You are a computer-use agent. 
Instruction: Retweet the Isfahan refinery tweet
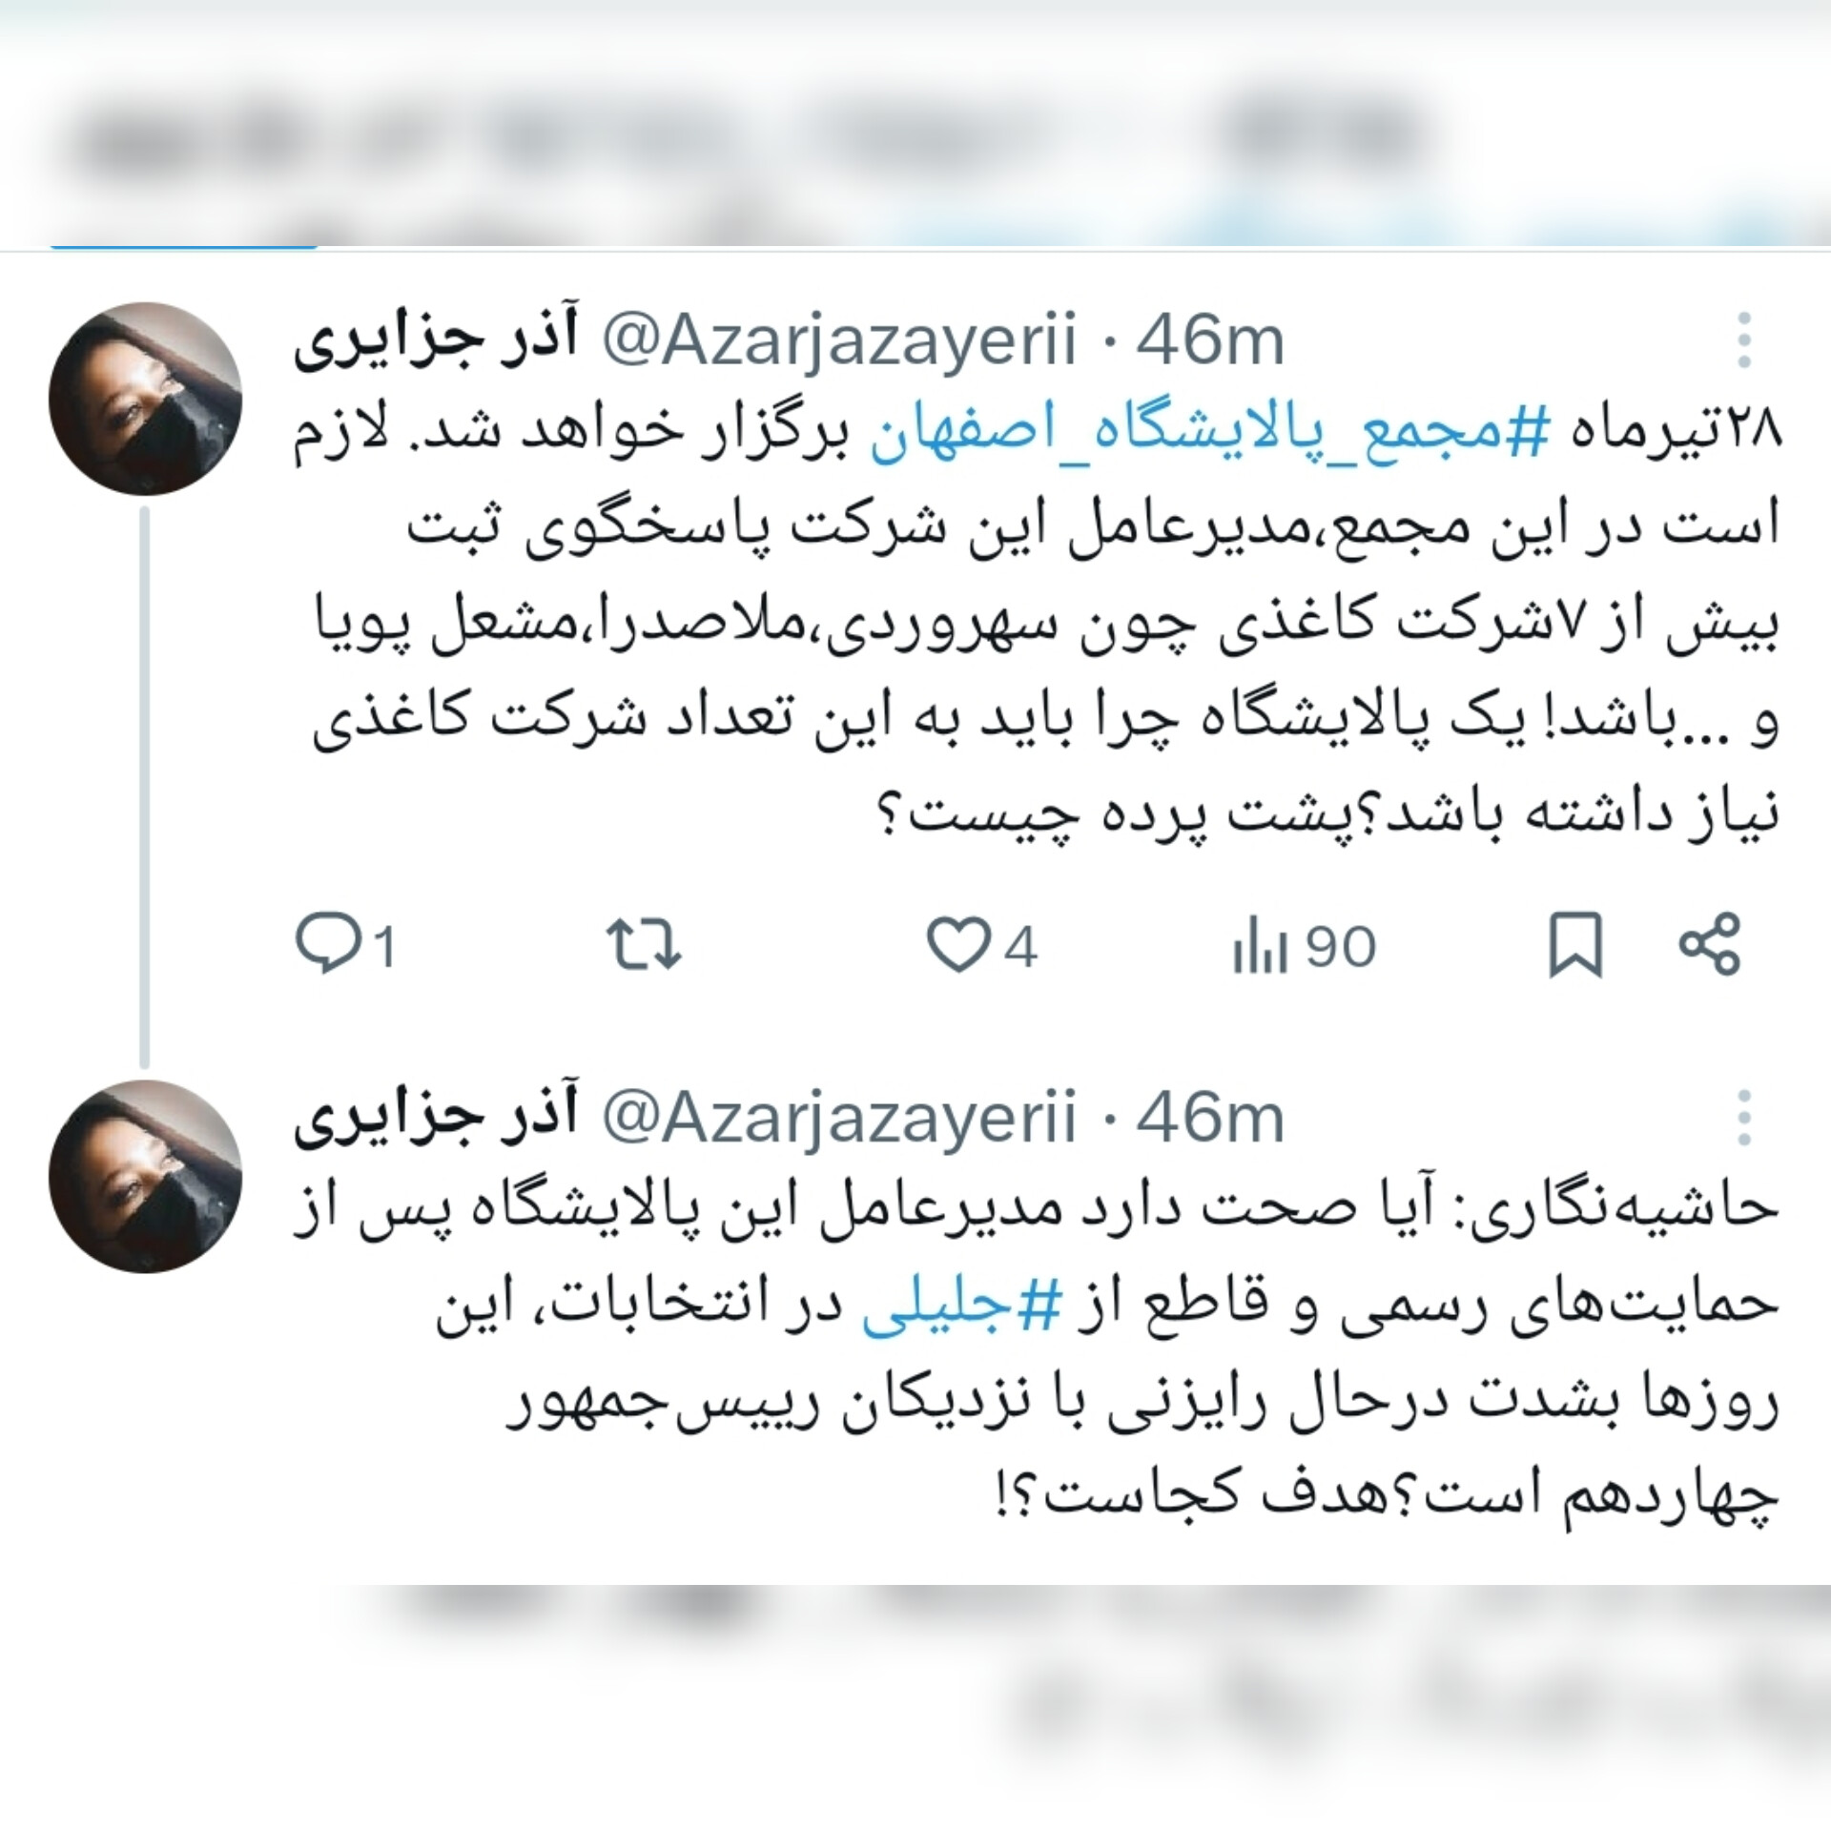click(645, 945)
